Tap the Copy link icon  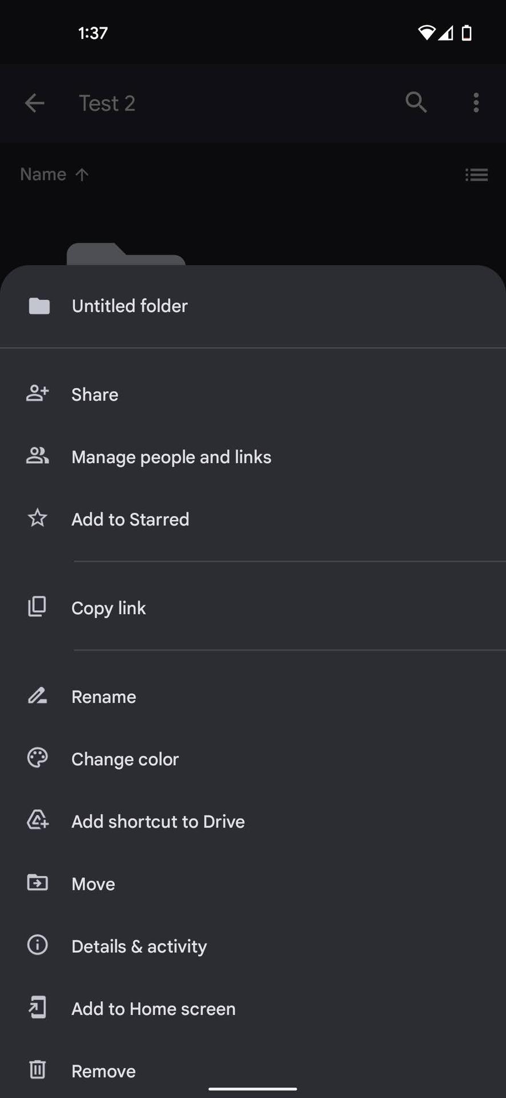pyautogui.click(x=38, y=607)
